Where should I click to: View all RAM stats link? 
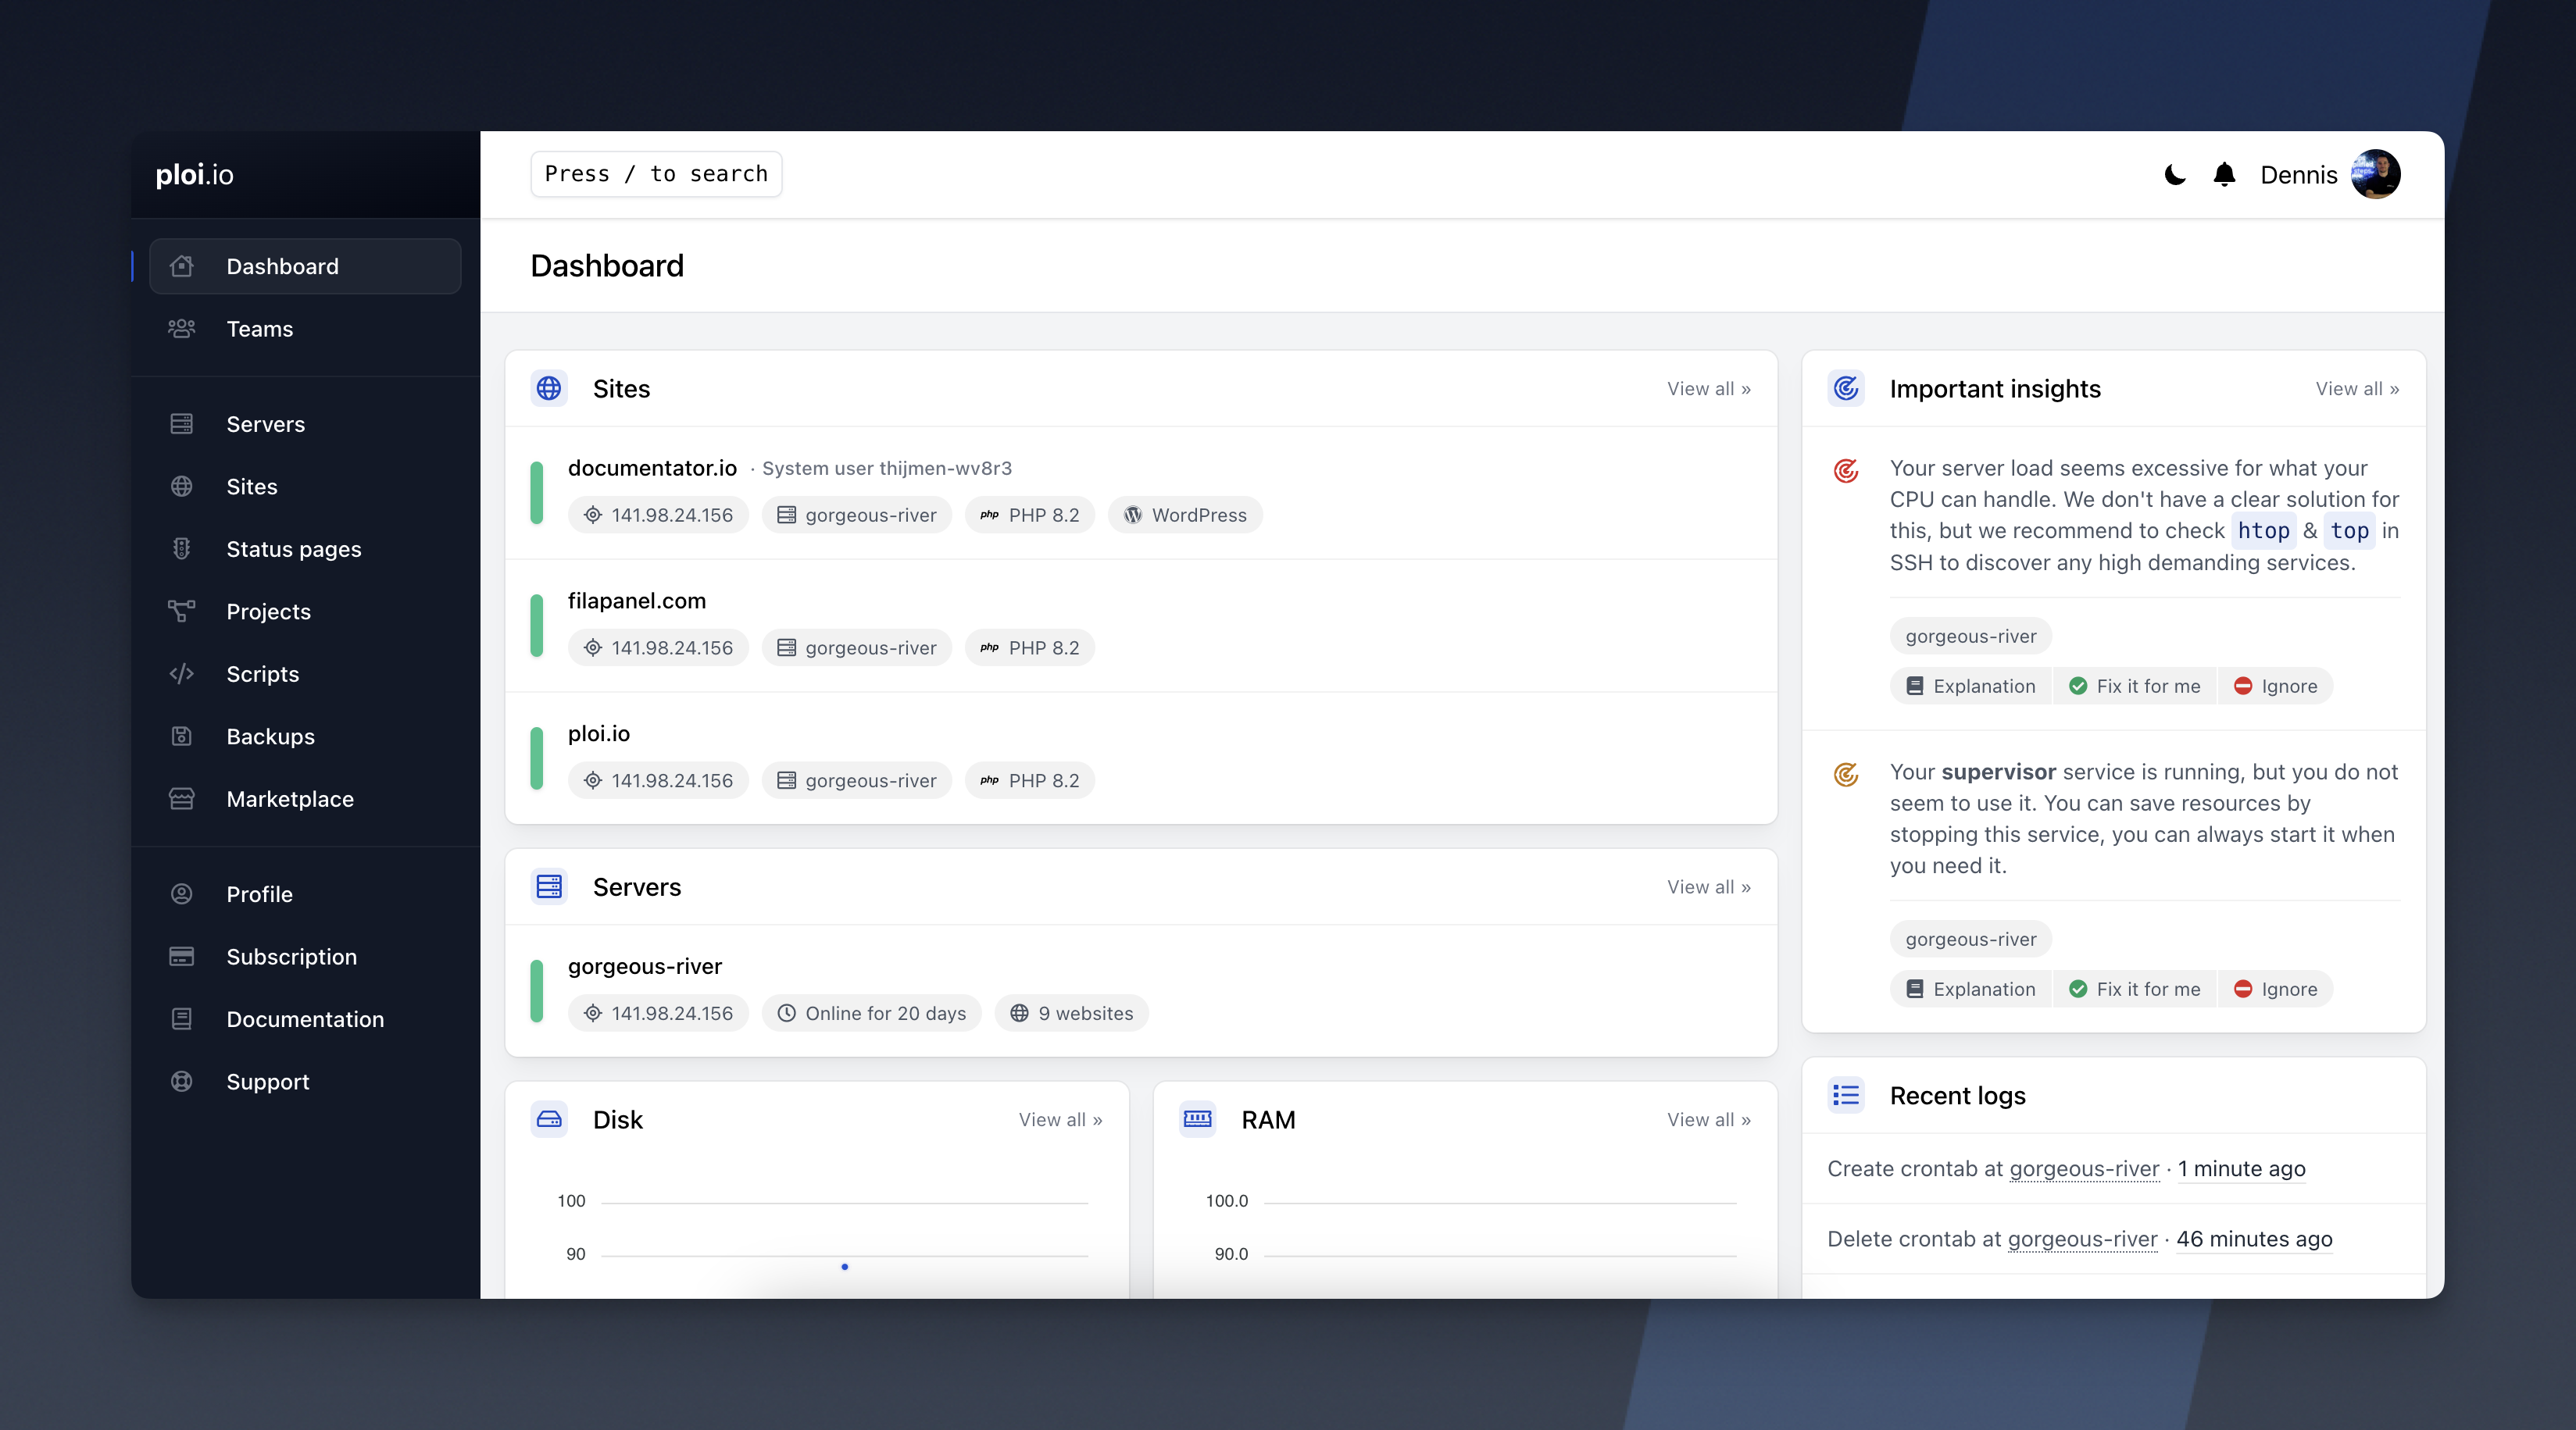pyautogui.click(x=1708, y=1120)
